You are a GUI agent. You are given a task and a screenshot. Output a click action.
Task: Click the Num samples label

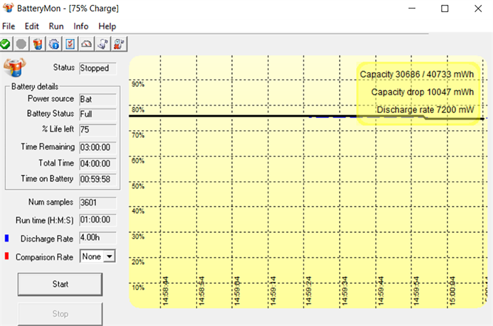pyautogui.click(x=51, y=202)
